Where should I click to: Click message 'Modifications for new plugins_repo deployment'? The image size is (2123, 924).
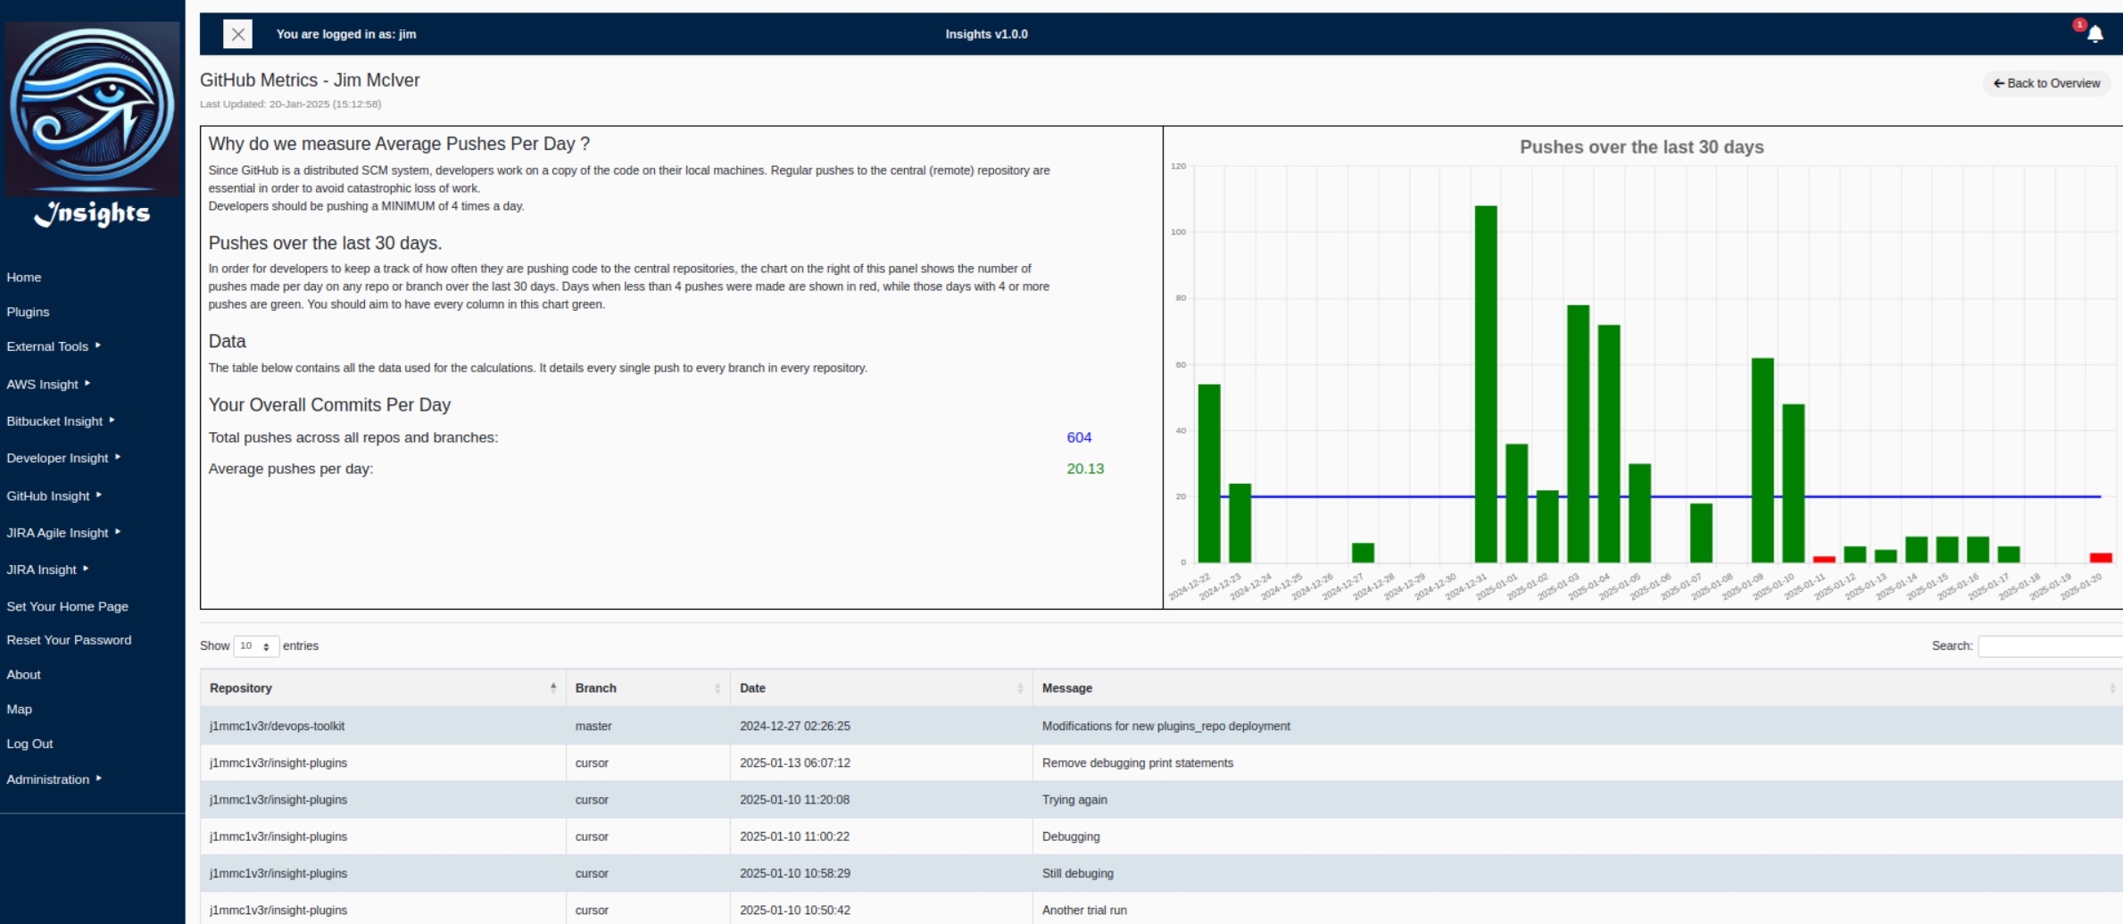1166,726
